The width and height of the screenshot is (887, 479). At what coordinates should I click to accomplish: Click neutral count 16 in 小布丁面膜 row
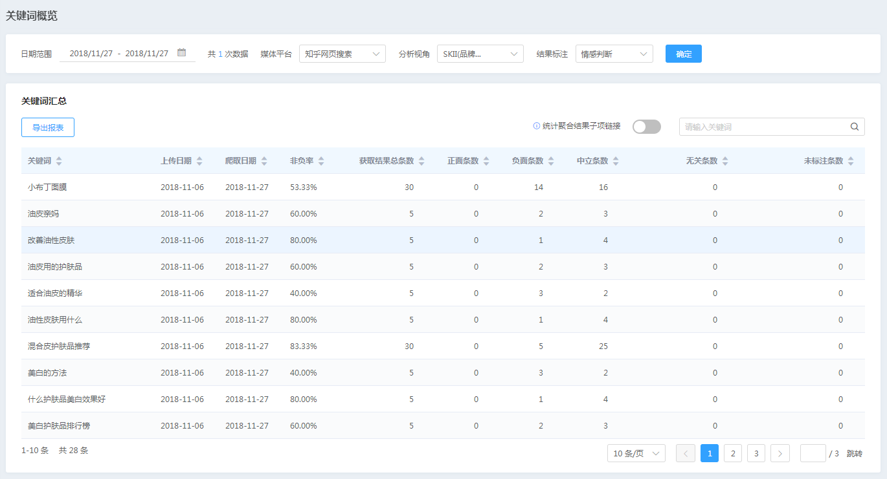[603, 187]
